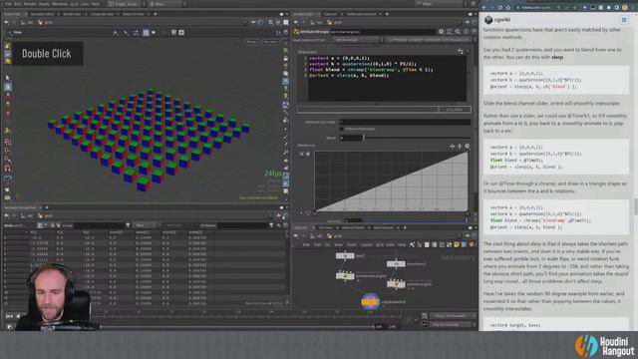Click inside the VEXpression code editor
The image size is (638, 359).
pyautogui.click(x=387, y=78)
